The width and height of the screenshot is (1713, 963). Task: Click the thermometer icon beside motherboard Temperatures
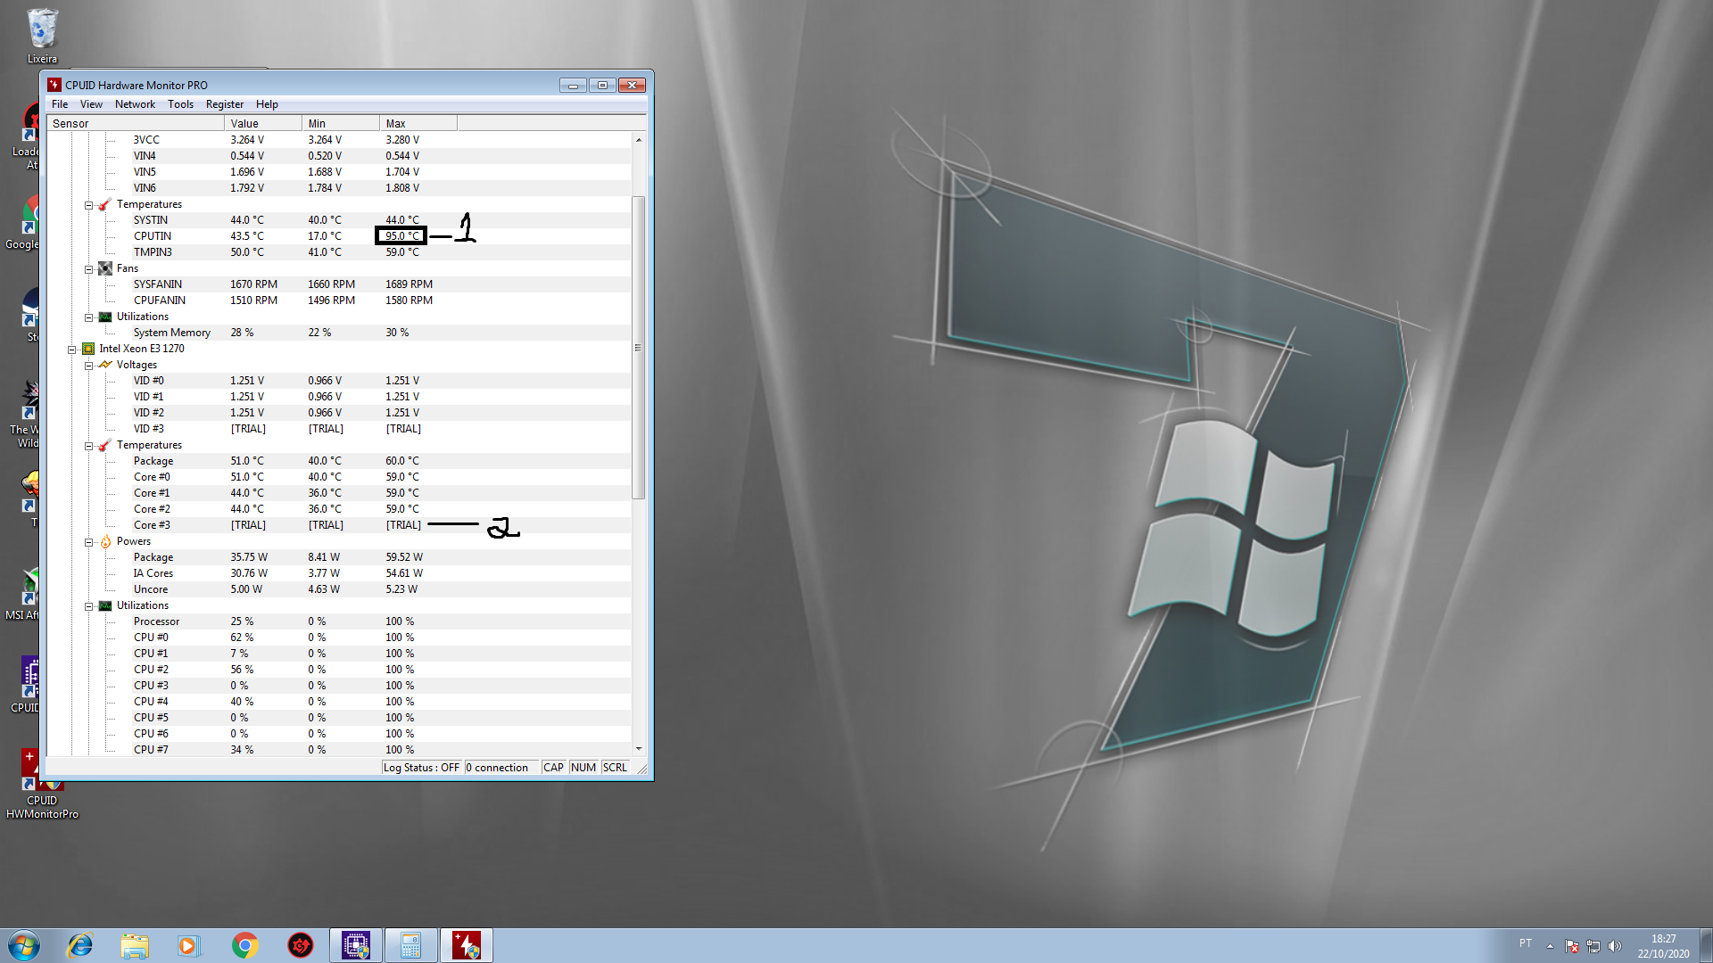[105, 205]
